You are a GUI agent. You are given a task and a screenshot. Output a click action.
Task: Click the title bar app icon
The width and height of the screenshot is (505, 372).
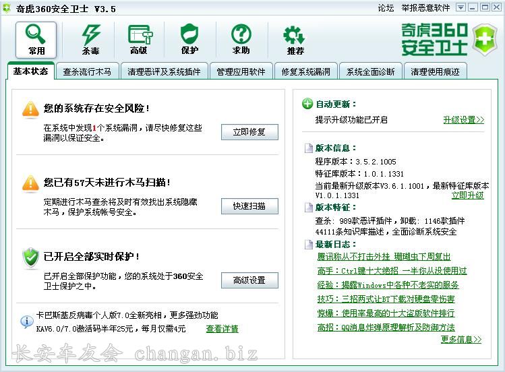[x=7, y=8]
